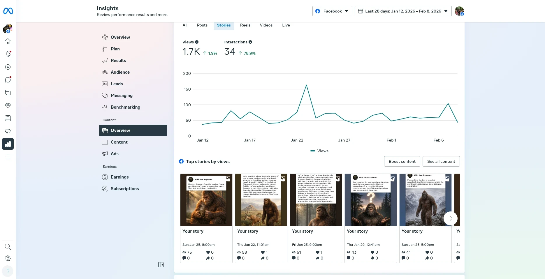The height and width of the screenshot is (279, 545).
Task: Click the Views info icon
Action: [197, 42]
